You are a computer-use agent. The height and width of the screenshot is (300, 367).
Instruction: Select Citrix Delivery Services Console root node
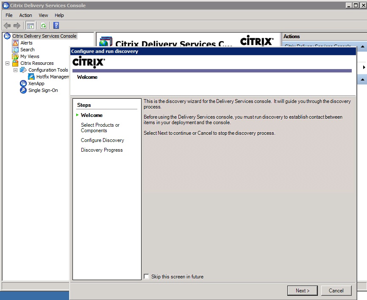[44, 36]
